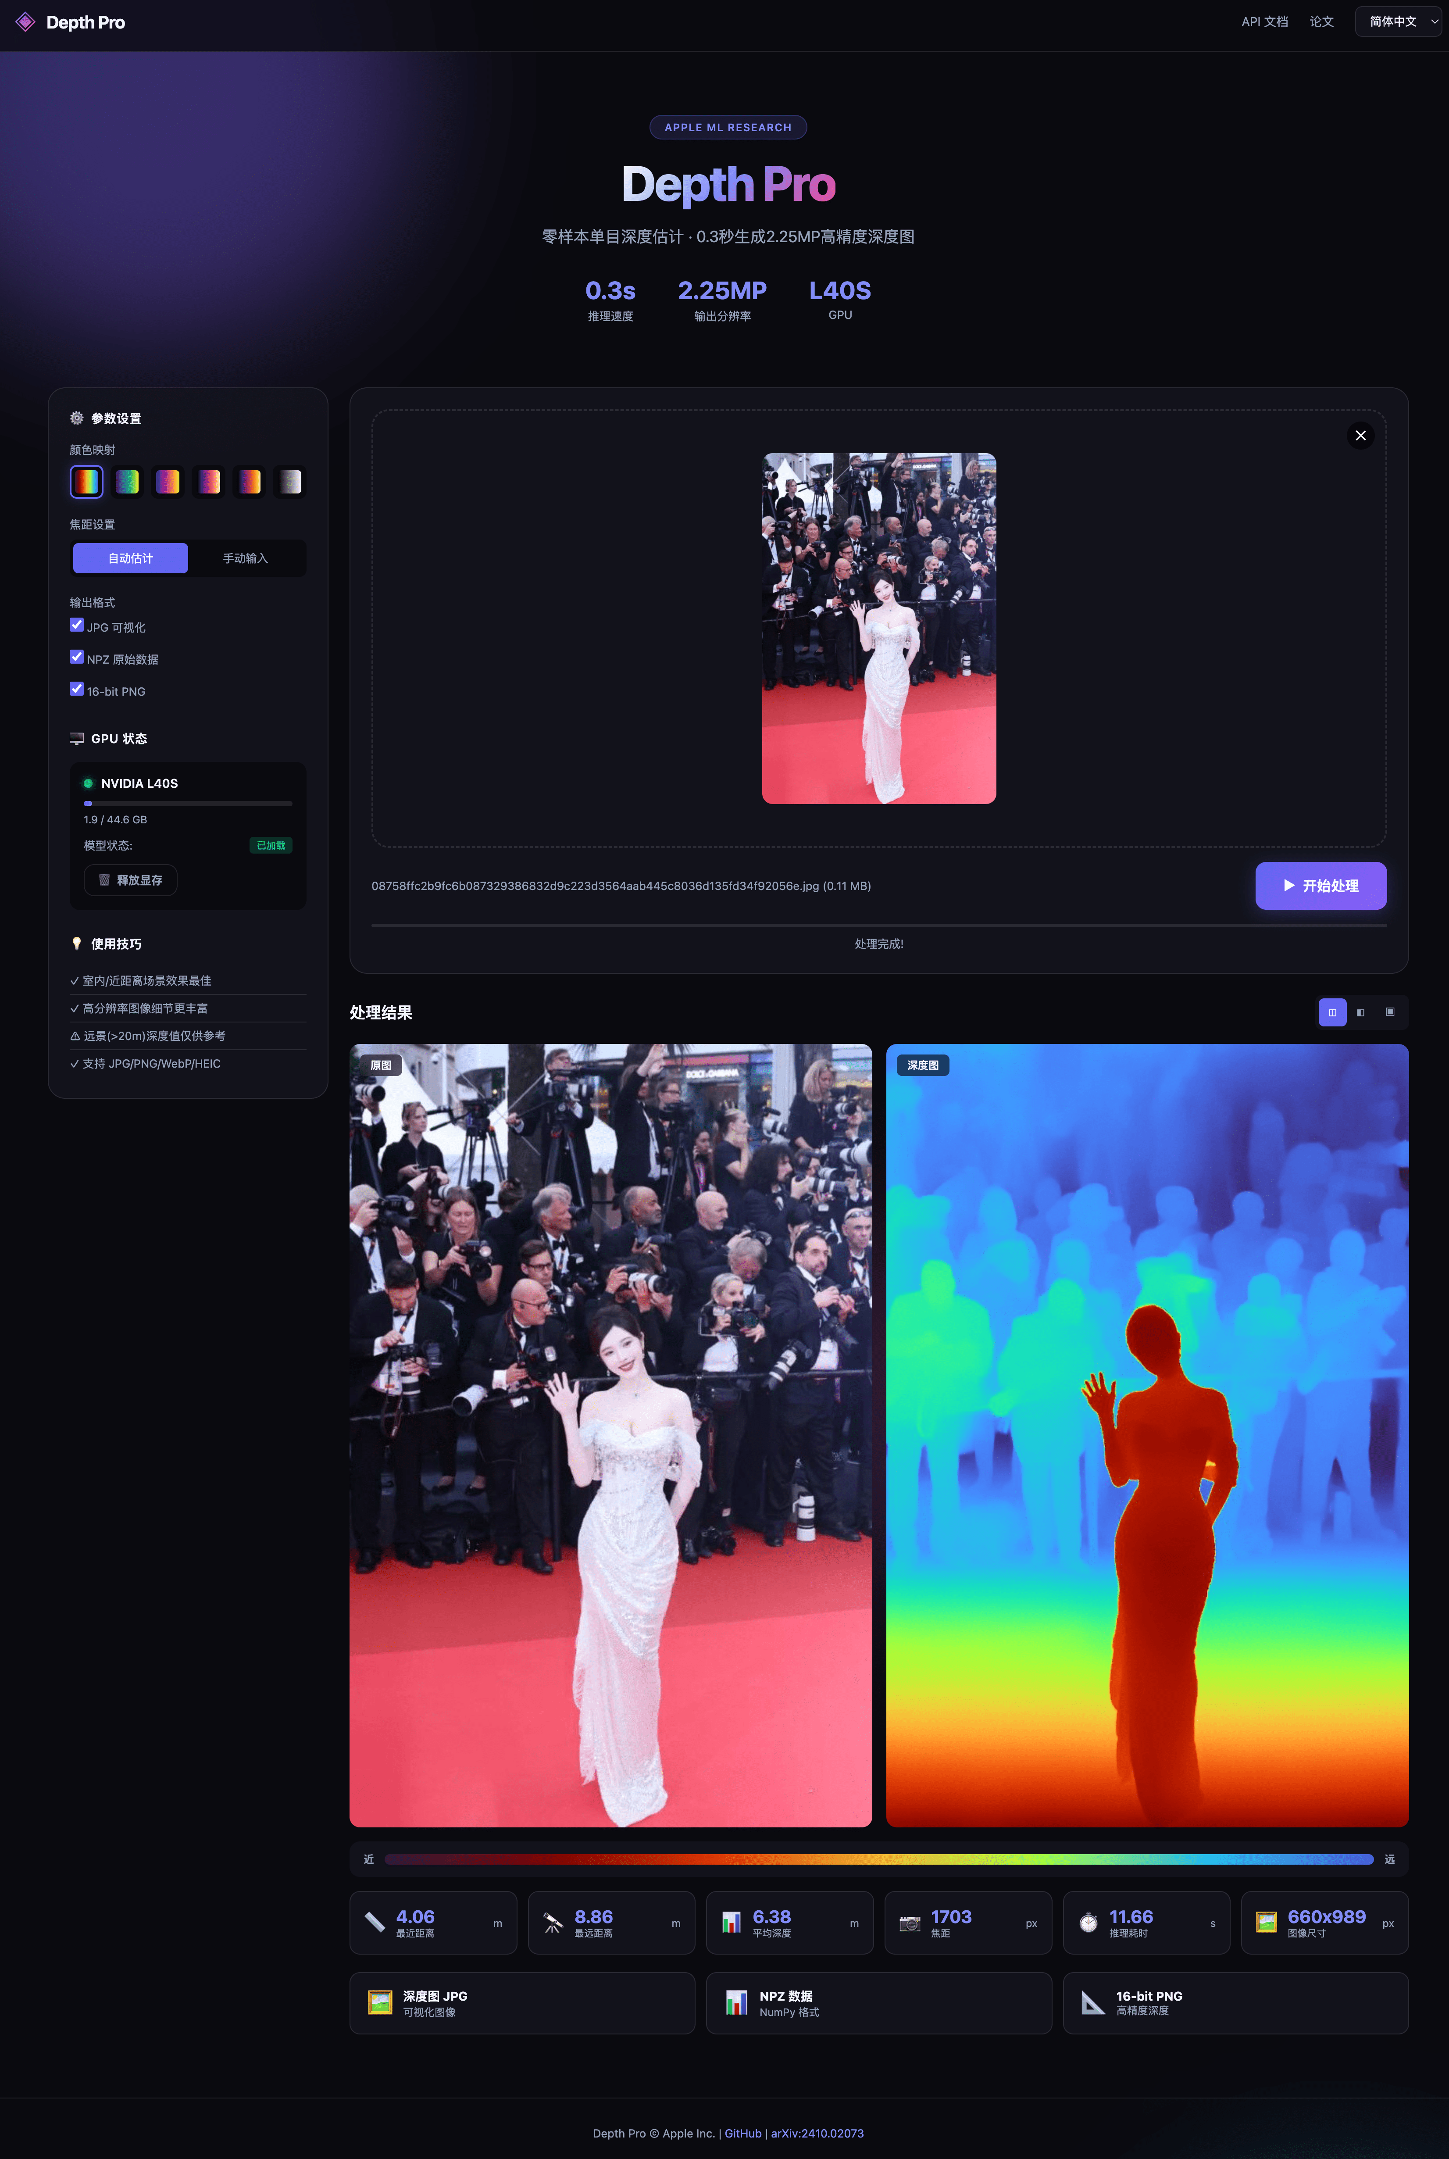Click the stopwatch icon for 推理耗时
The height and width of the screenshot is (2159, 1449).
(x=1089, y=1923)
